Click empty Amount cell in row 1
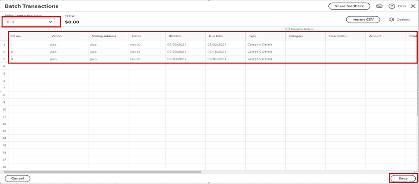This screenshot has width=419, height=184. (386, 45)
